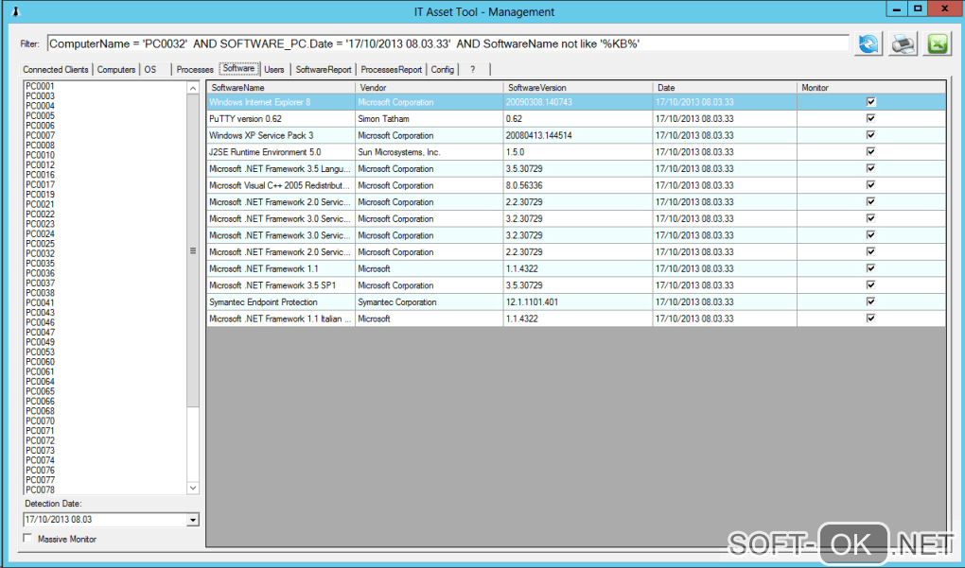Switch to the Config tab
Image resolution: width=965 pixels, height=568 pixels.
click(x=442, y=69)
